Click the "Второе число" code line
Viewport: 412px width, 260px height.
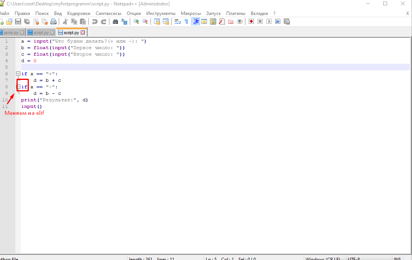[73, 55]
